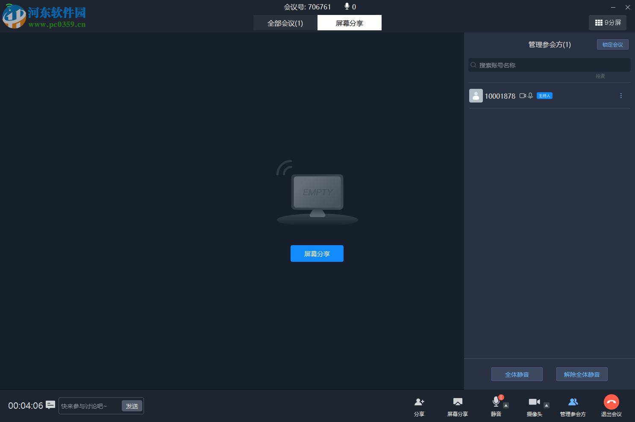Focus the 搜索账号名称 search field
The height and width of the screenshot is (422, 635).
pyautogui.click(x=550, y=65)
